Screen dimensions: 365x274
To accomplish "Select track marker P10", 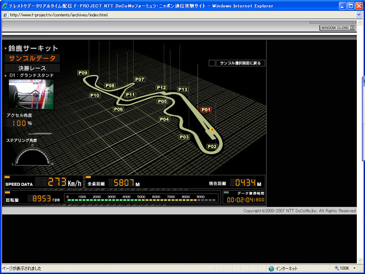I will [95, 95].
